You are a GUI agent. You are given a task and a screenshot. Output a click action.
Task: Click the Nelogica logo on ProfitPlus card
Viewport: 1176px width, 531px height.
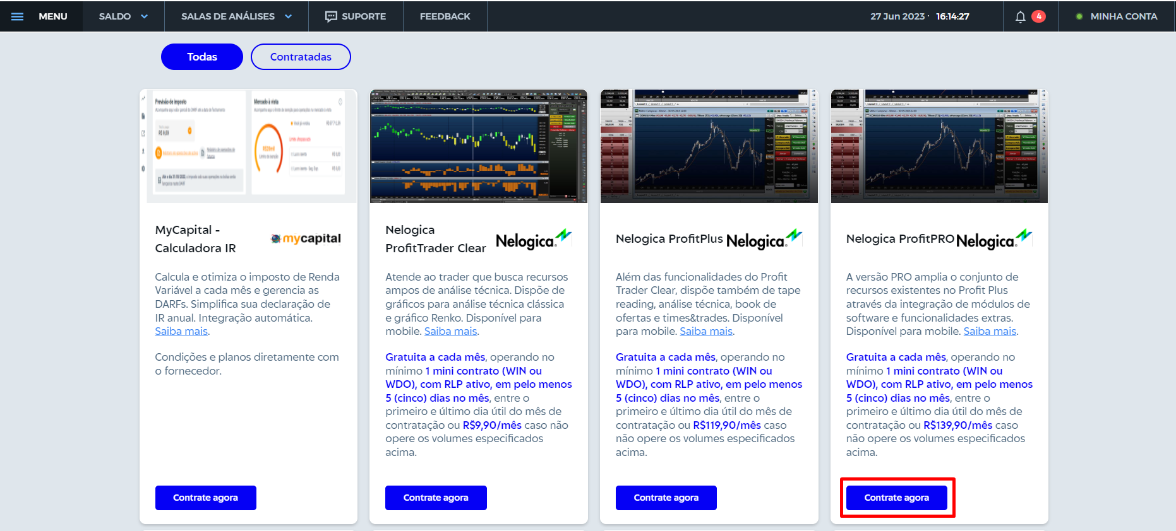(764, 239)
